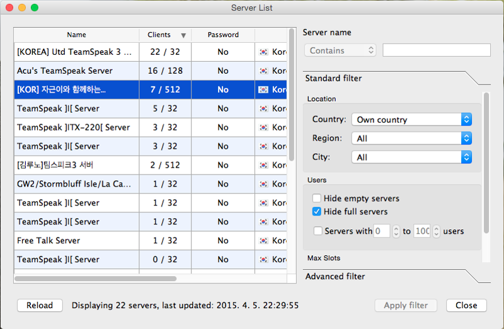Click the No password cell for Free Talk Server
504x329 pixels.
[223, 241]
